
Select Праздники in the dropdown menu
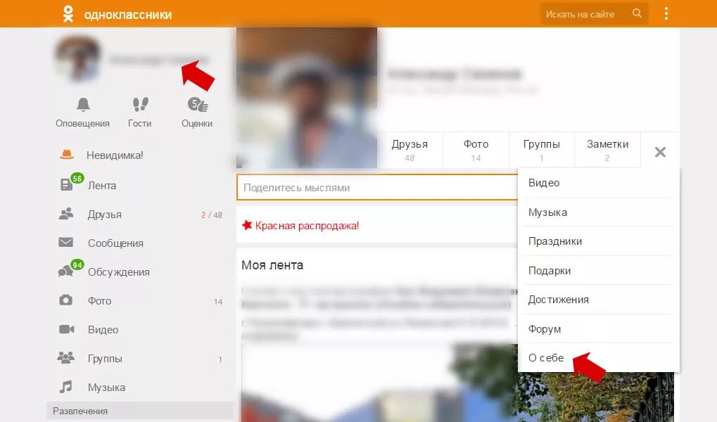pyautogui.click(x=599, y=241)
